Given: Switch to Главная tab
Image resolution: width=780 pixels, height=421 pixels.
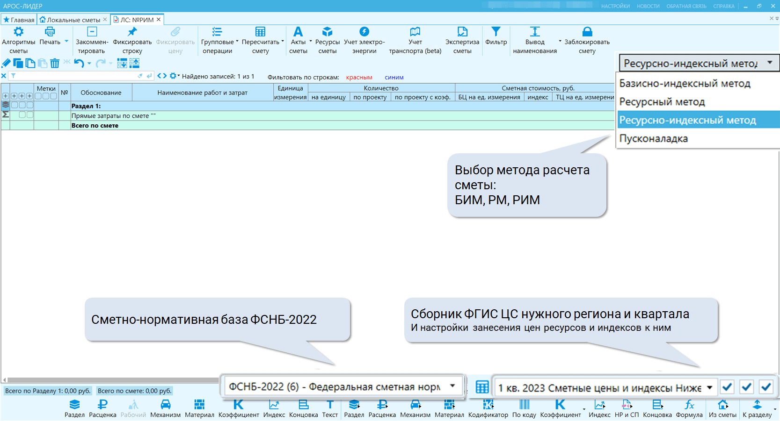Looking at the screenshot, I should (x=19, y=20).
